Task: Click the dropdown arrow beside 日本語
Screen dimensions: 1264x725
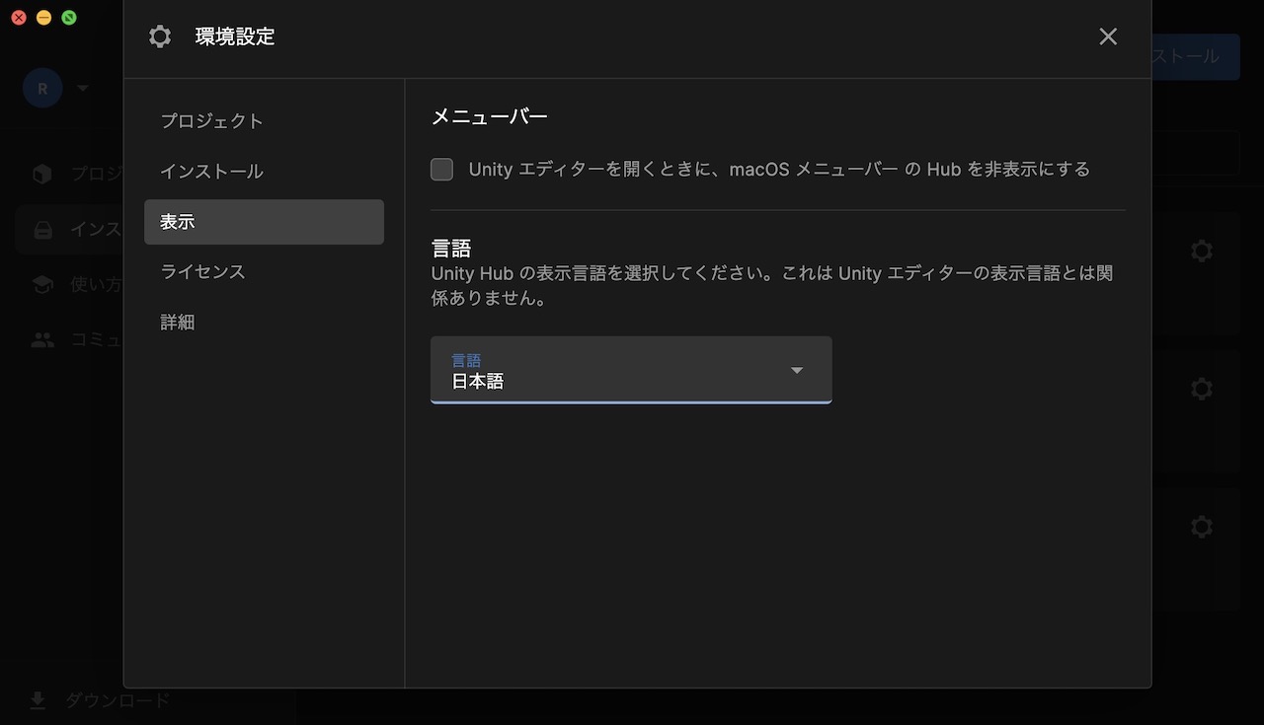Action: (x=796, y=370)
